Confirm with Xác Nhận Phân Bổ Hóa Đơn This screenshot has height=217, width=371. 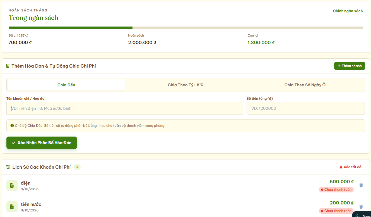tap(42, 143)
